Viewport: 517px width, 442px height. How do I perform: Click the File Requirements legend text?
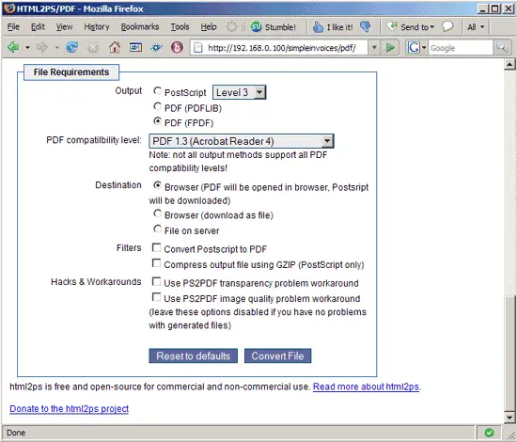[71, 71]
